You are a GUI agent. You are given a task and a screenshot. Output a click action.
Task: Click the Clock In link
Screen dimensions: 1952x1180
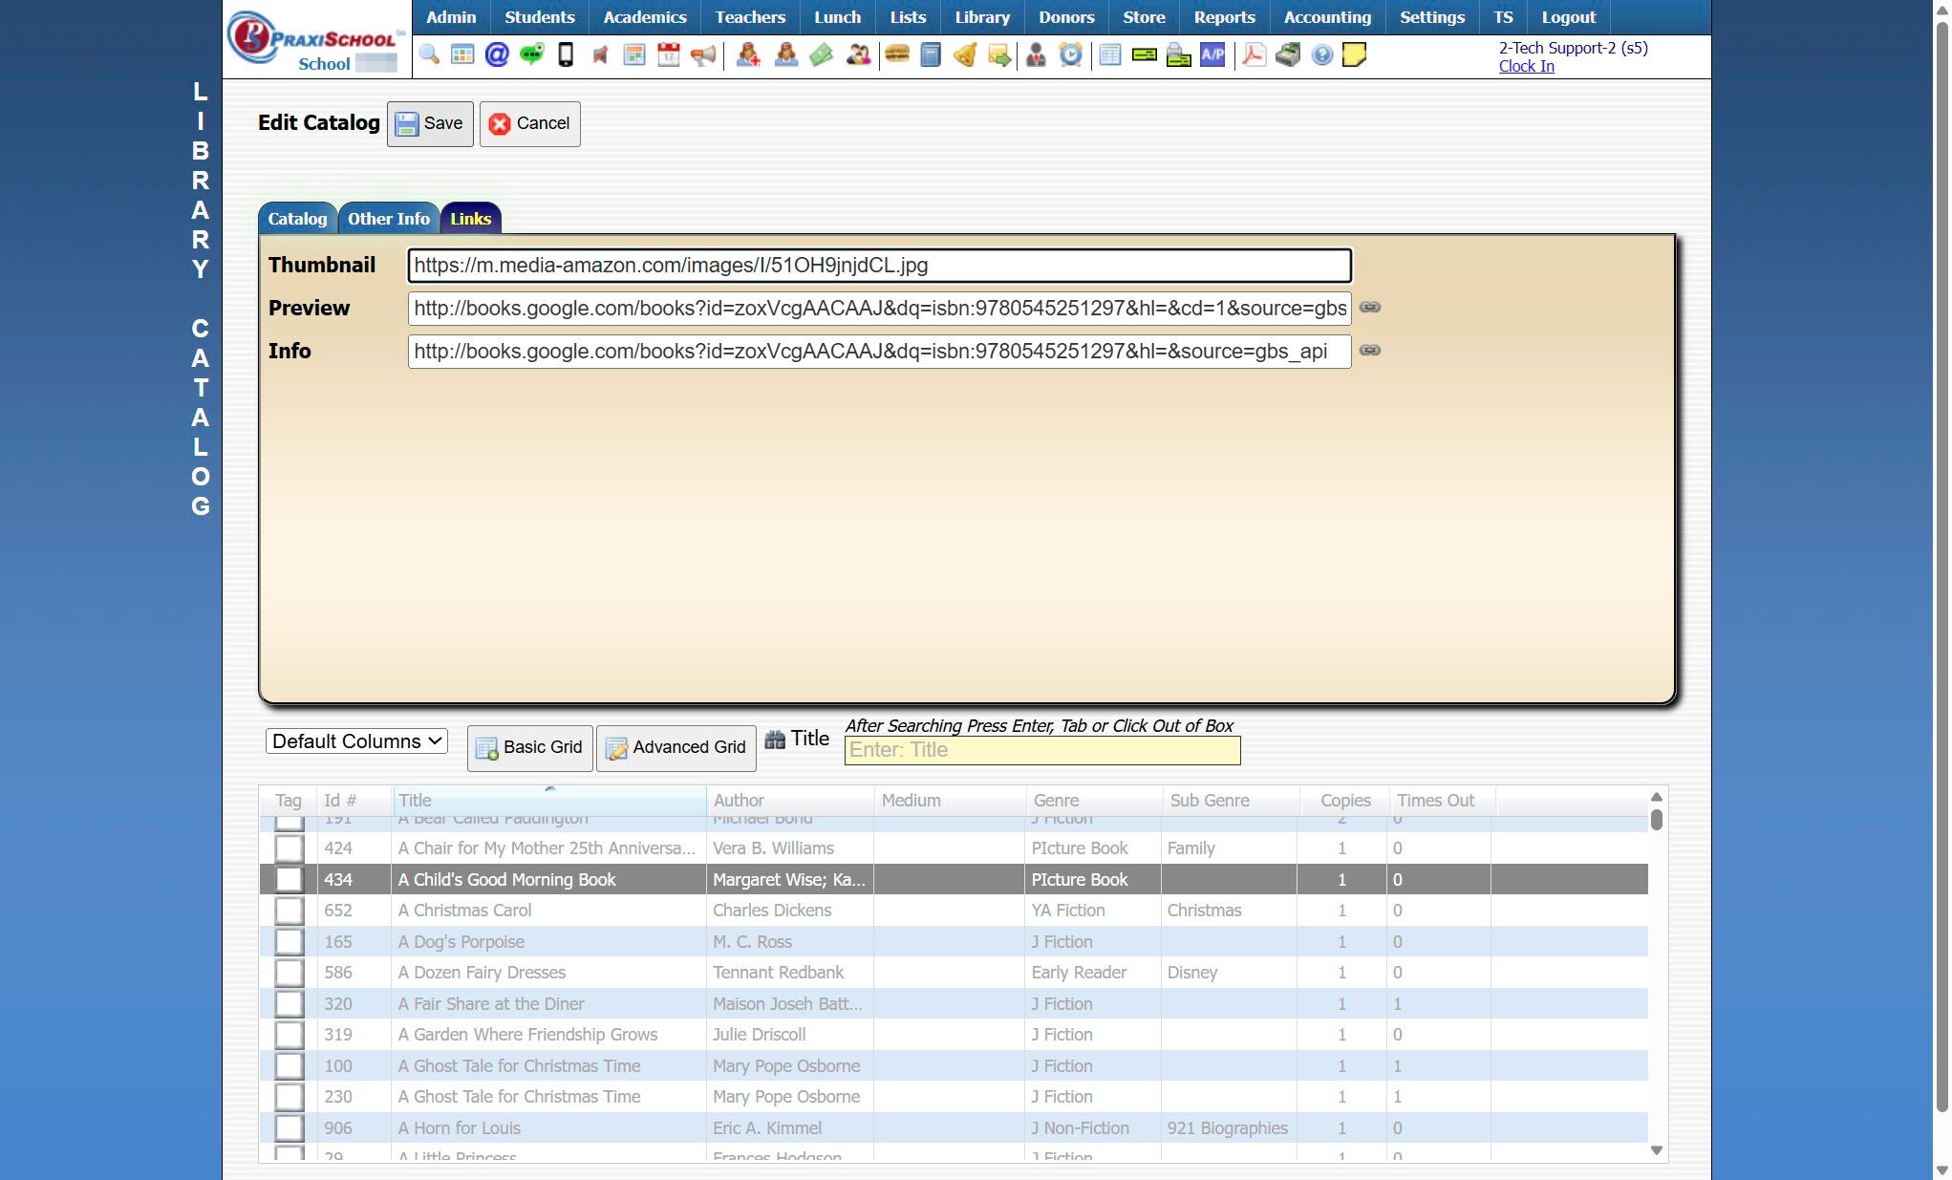(x=1526, y=66)
